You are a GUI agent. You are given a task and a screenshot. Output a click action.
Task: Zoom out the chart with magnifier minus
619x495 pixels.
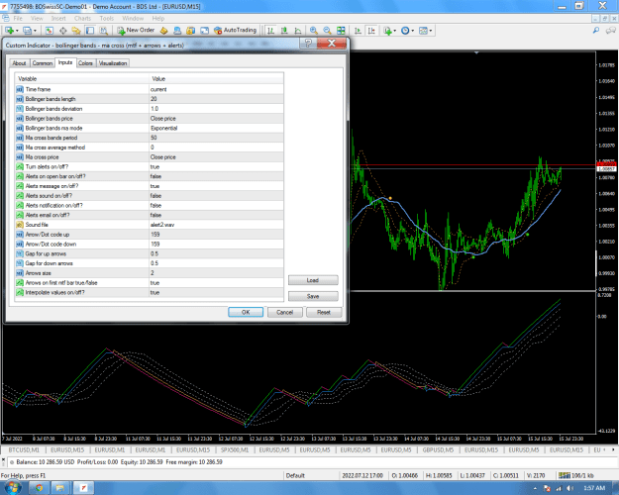tap(327, 31)
